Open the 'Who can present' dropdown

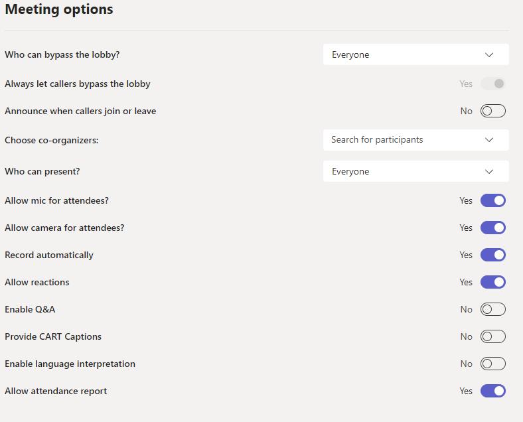tap(415, 171)
